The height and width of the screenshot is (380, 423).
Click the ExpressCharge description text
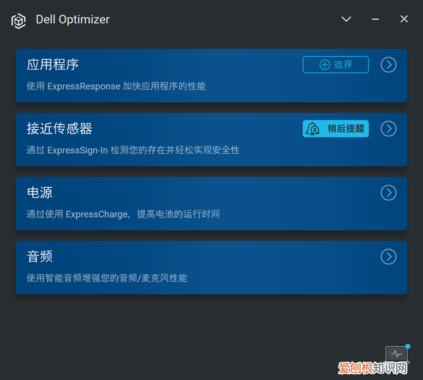click(x=123, y=214)
